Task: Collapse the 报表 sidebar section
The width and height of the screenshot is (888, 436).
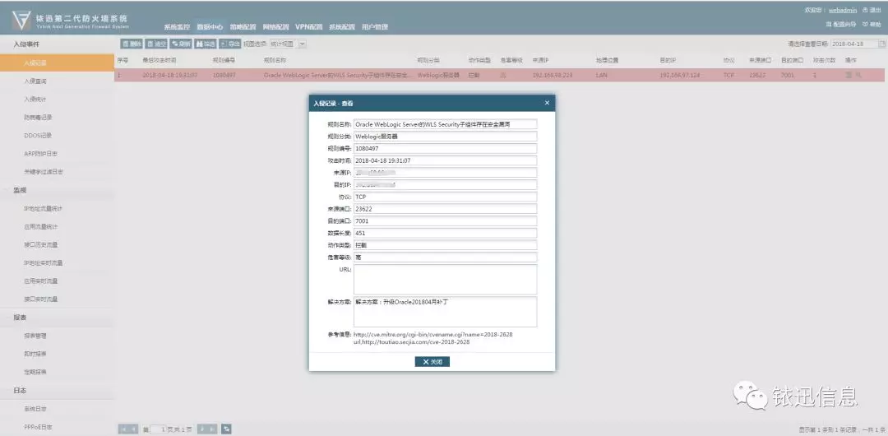Action: pyautogui.click(x=57, y=318)
